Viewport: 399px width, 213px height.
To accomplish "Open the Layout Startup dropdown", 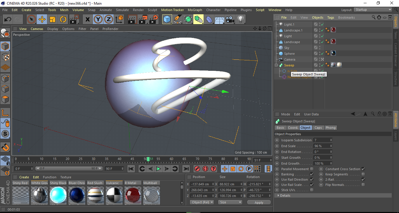I will pyautogui.click(x=373, y=10).
